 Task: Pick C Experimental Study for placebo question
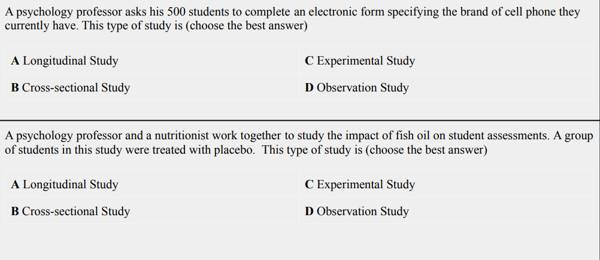point(360,185)
